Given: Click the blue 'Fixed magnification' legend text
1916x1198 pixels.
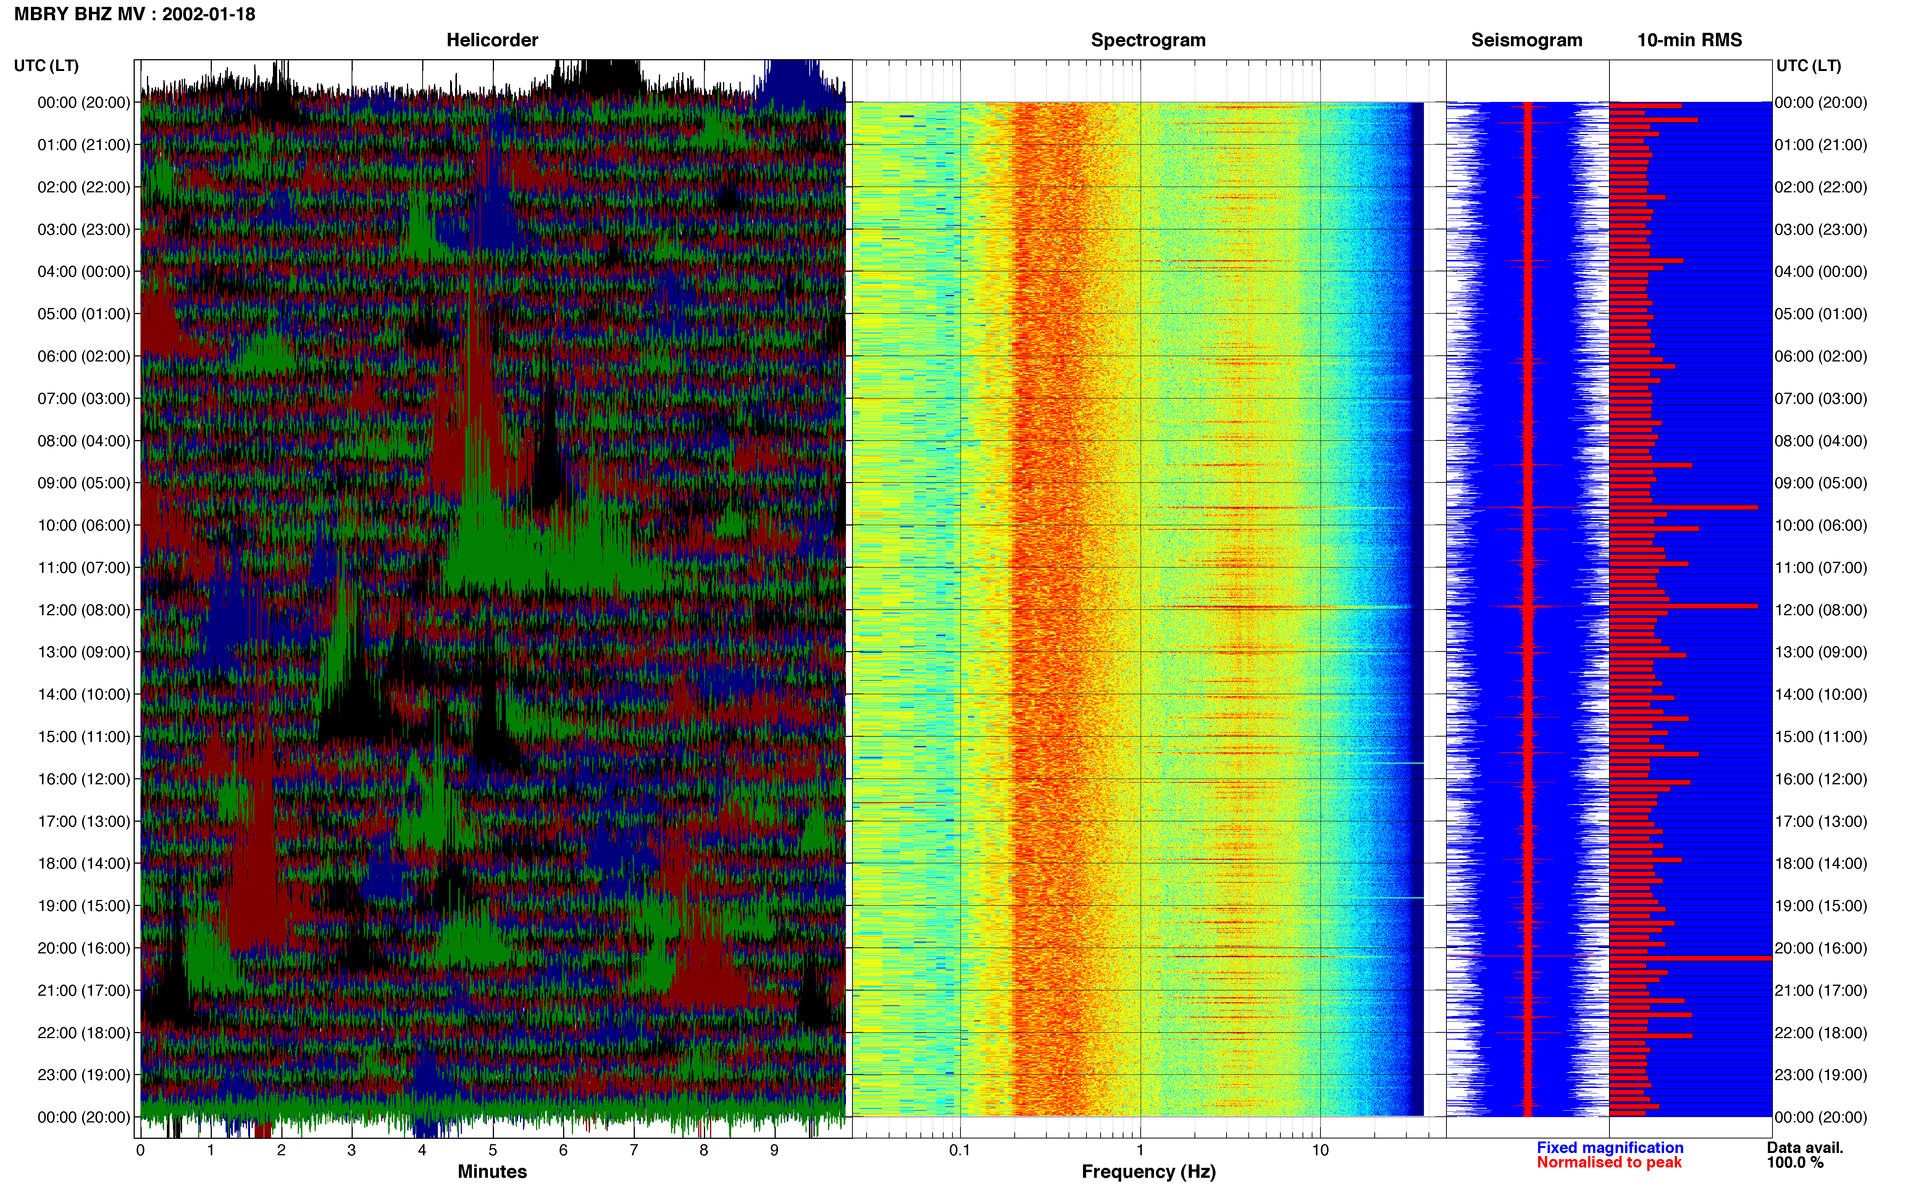Looking at the screenshot, I should tap(1609, 1147).
